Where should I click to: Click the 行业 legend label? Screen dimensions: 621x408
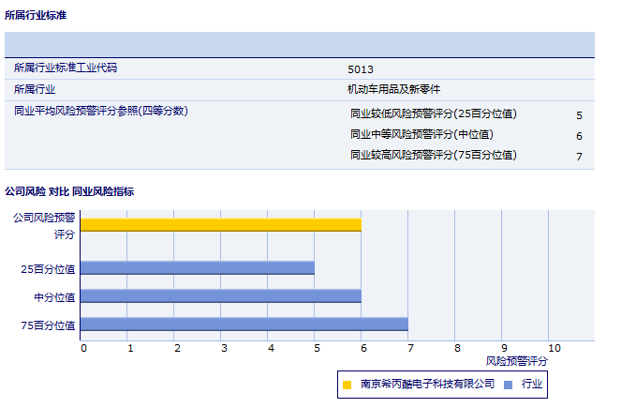532,385
